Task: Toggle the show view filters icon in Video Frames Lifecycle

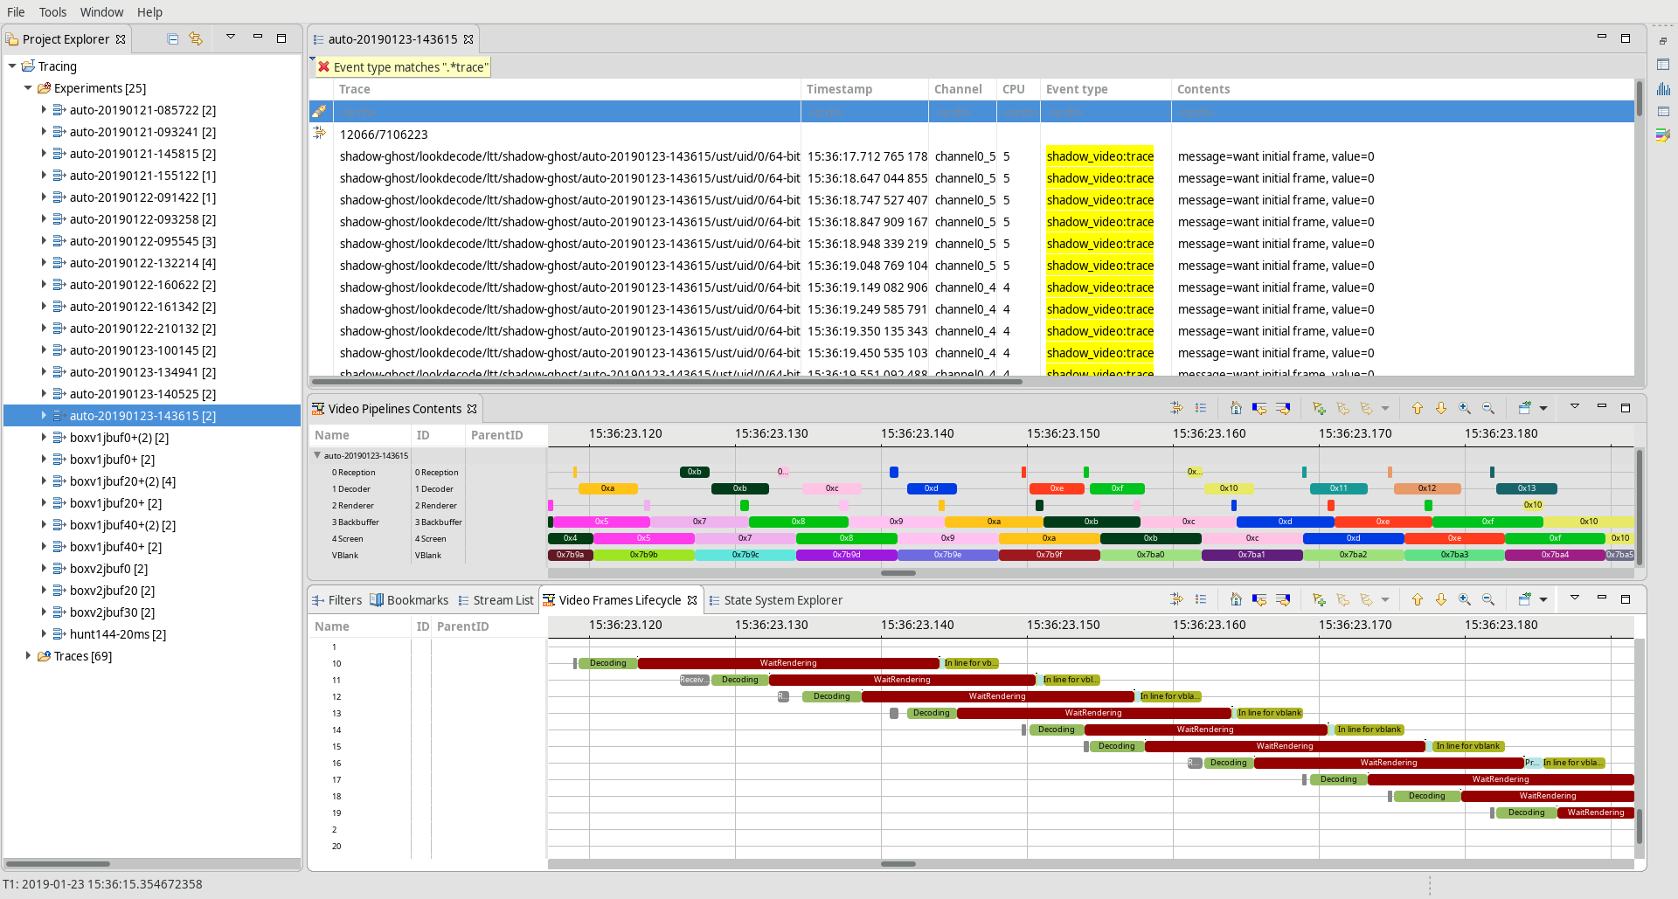Action: (x=1176, y=599)
